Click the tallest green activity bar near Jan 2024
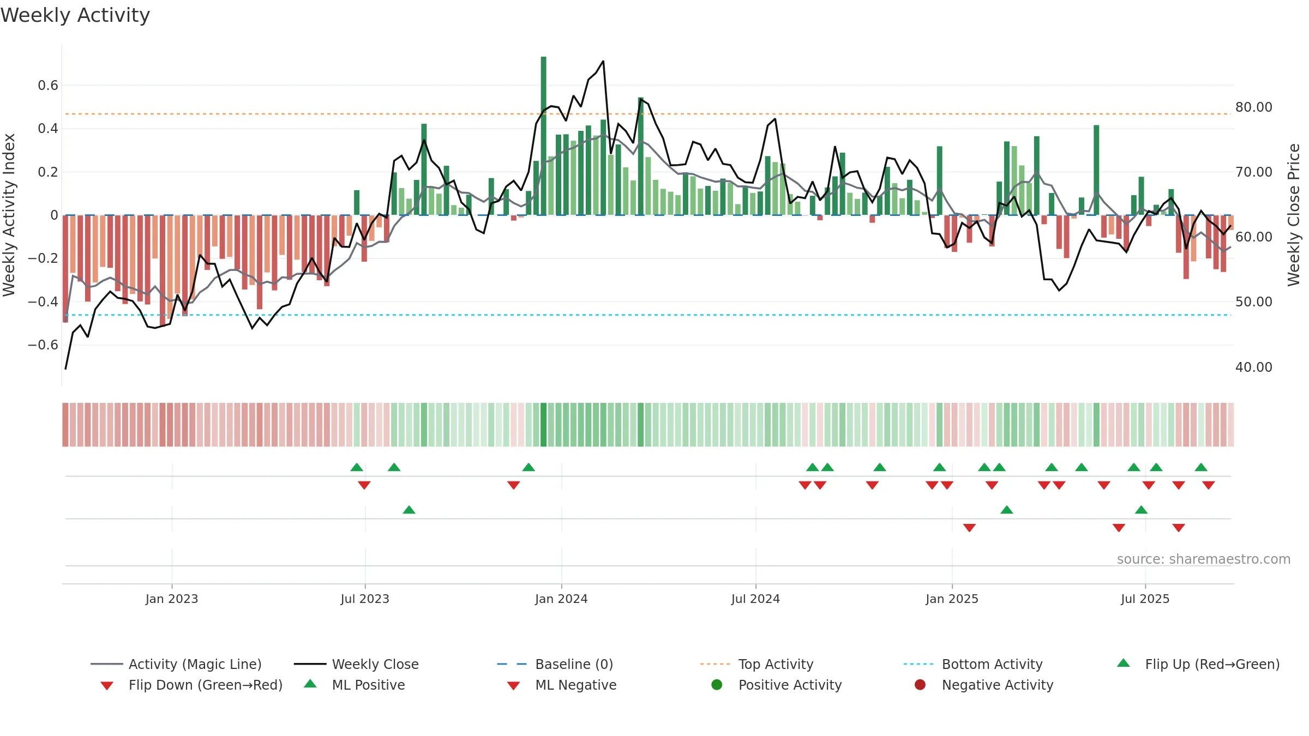 pos(543,136)
